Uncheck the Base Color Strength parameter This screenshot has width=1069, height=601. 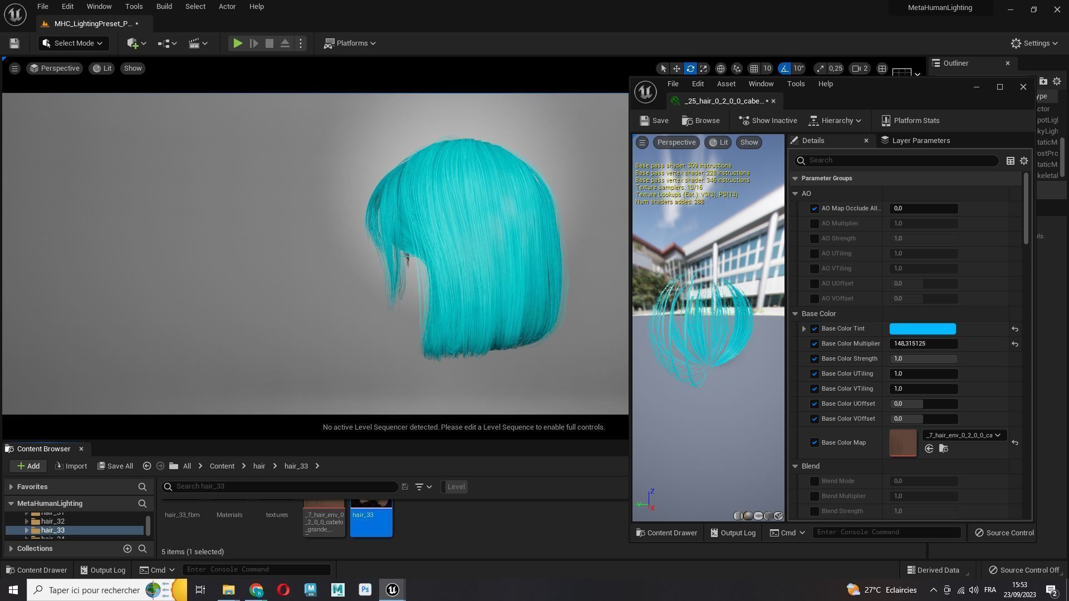coord(815,359)
